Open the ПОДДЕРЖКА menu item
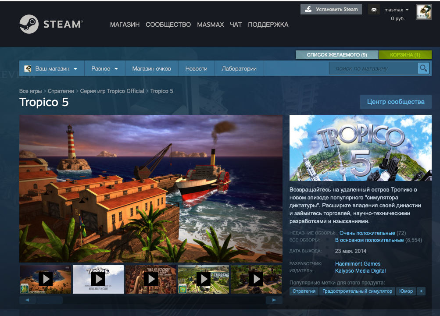 click(268, 25)
